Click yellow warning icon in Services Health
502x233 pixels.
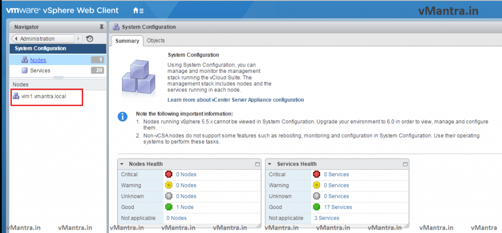pos(317,185)
